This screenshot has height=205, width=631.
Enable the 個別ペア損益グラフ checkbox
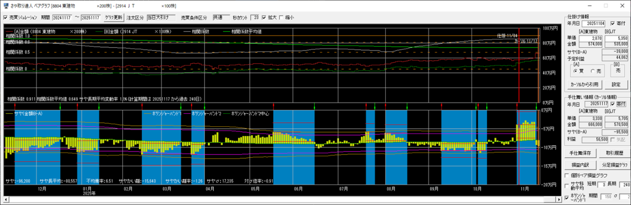pyautogui.click(x=567, y=175)
